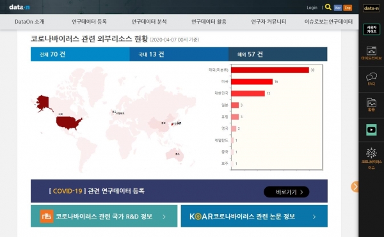Select the 전체 70 건 tab
The height and width of the screenshot is (237, 384).
pyautogui.click(x=80, y=54)
